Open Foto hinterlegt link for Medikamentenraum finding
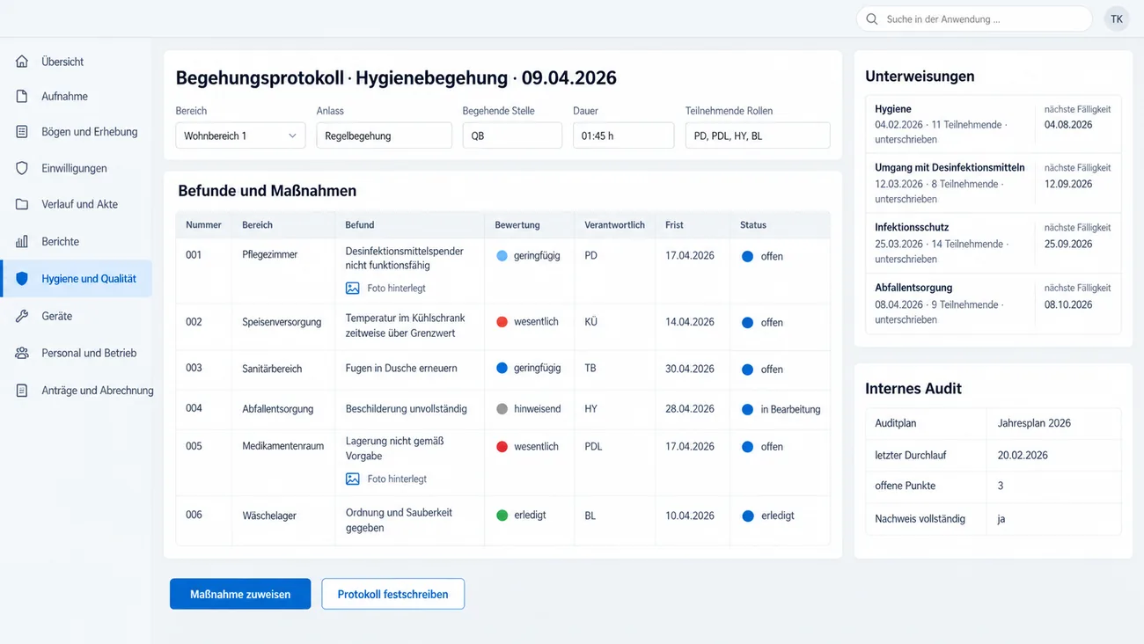Image resolution: width=1144 pixels, height=644 pixels. (x=396, y=479)
